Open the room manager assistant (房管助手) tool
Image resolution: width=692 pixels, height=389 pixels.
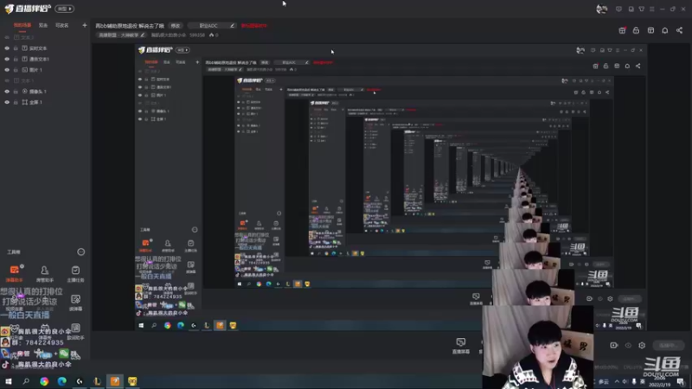(45, 273)
